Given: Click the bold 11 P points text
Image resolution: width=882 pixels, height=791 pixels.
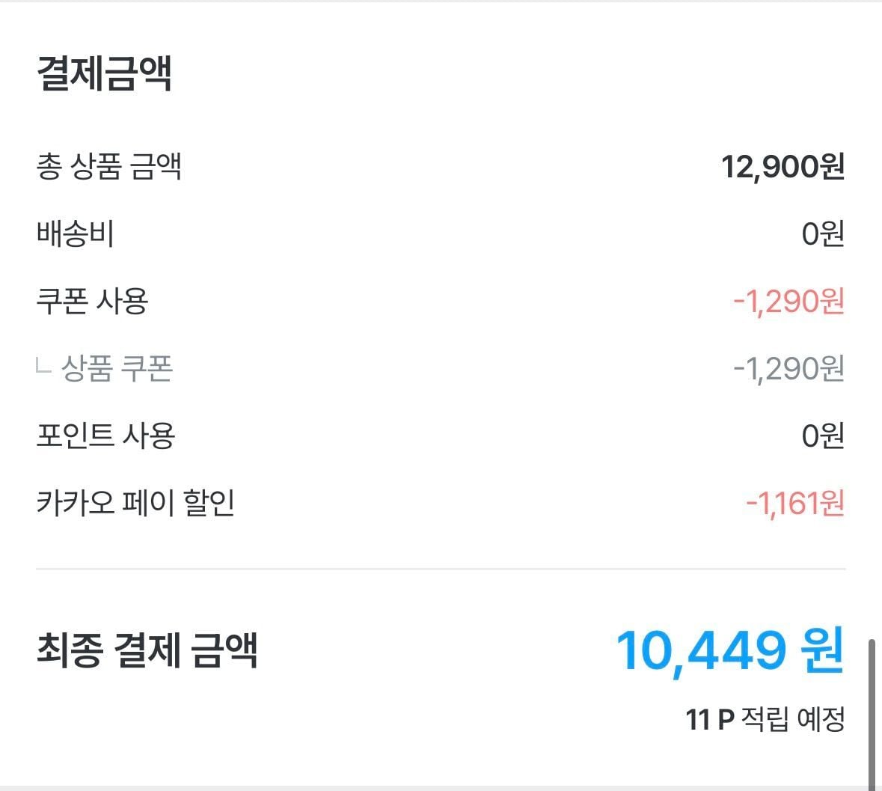Looking at the screenshot, I should coord(710,720).
